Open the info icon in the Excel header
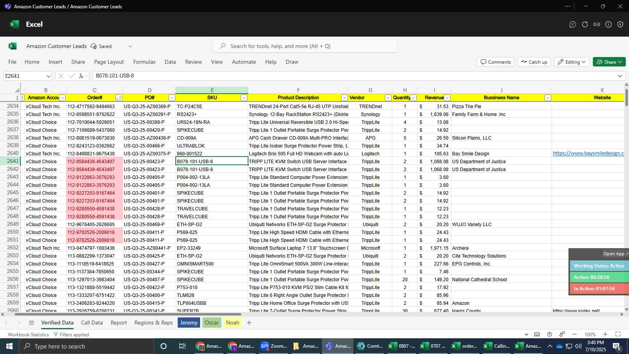The height and width of the screenshot is (354, 629). 609,24
